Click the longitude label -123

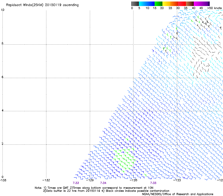click(177, 180)
